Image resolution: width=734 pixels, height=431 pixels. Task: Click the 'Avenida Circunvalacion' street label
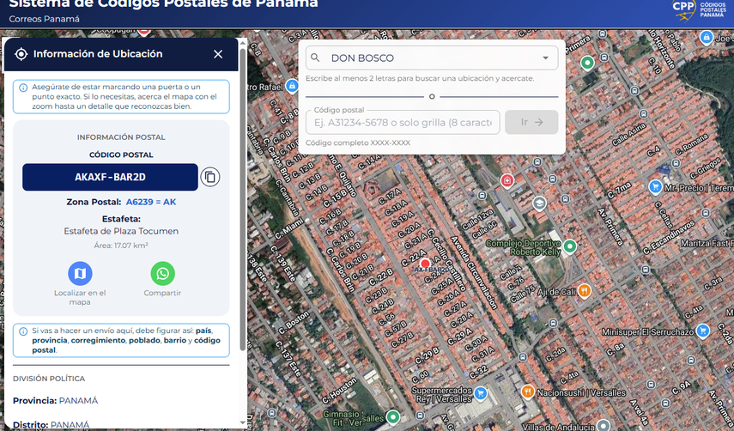coord(474,272)
